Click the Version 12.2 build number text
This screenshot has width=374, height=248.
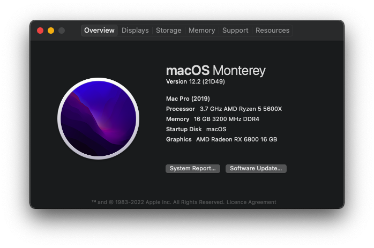(195, 82)
